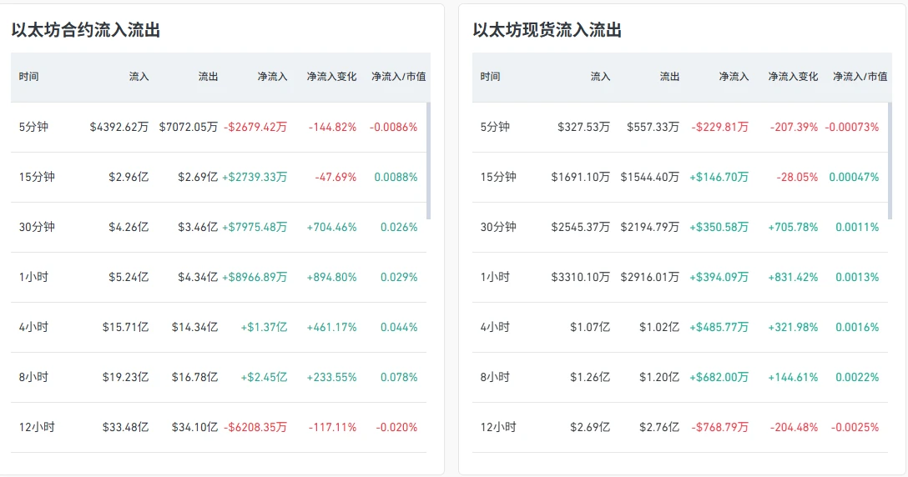Select the $1691.10万 spot inflow cell
908x477 pixels.
pyautogui.click(x=581, y=177)
